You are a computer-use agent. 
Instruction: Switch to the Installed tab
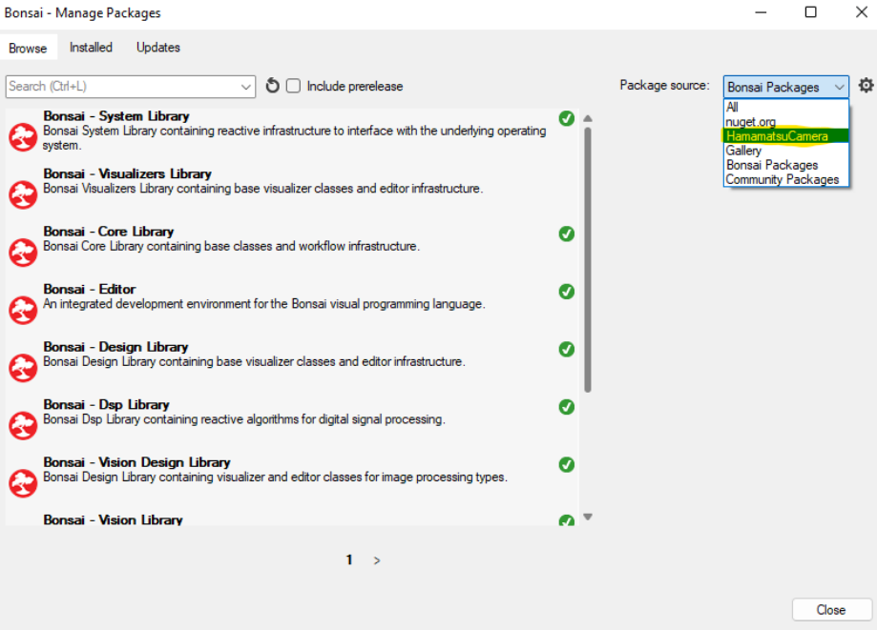pyautogui.click(x=91, y=47)
